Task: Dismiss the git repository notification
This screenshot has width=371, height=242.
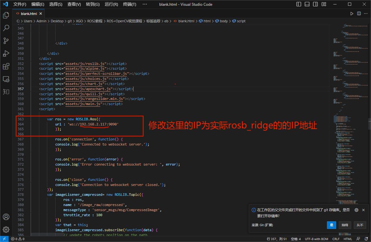Action: tap(363, 210)
